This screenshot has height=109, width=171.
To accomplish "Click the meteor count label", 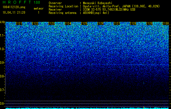I will pyautogui.click(x=39, y=8).
